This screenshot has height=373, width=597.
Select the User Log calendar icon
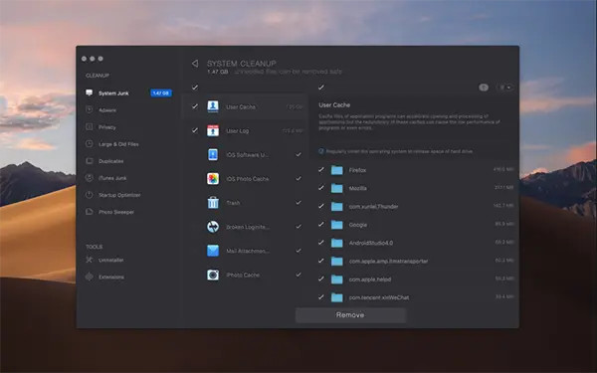213,130
